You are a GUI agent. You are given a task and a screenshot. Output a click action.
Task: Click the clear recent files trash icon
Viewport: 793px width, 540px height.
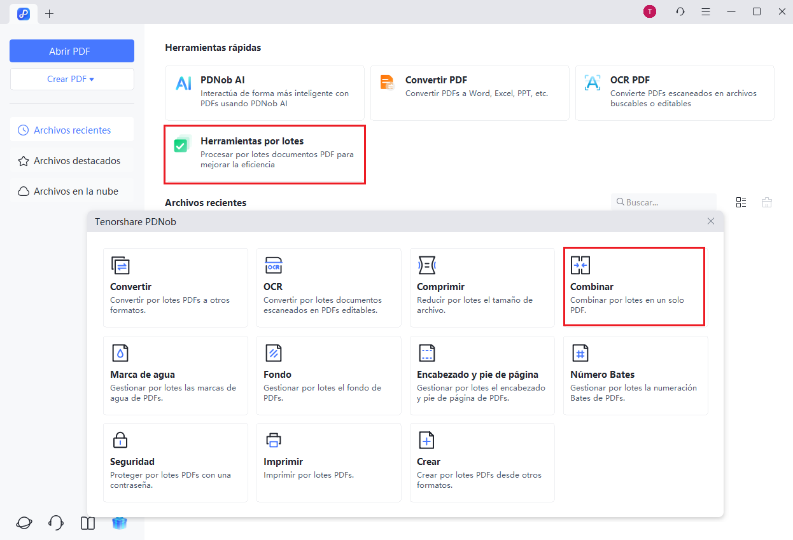coord(767,202)
